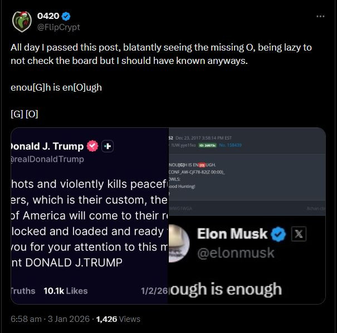
Task: Click the @elonmusk handle
Action: coord(236,253)
